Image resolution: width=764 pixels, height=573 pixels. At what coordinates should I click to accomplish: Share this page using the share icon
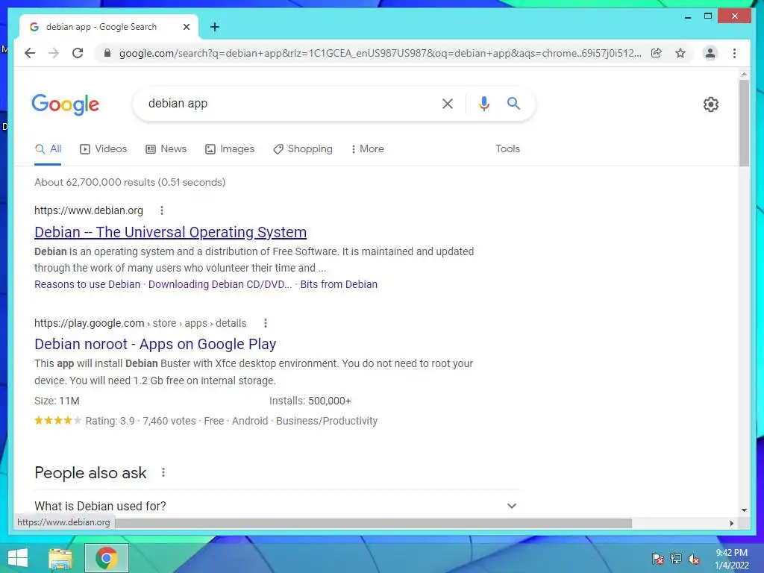657,53
